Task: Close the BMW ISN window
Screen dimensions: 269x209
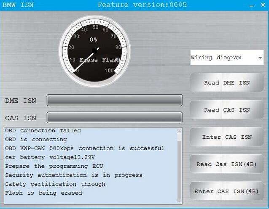Action: [263, 5]
